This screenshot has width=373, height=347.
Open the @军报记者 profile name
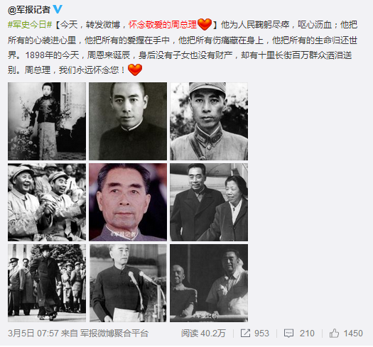coord(29,10)
